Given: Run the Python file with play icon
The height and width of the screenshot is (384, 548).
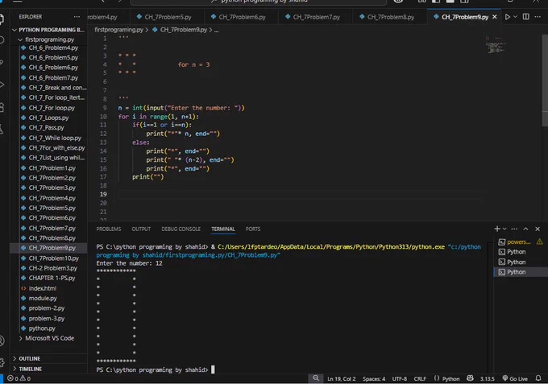Looking at the screenshot, I should (x=508, y=17).
